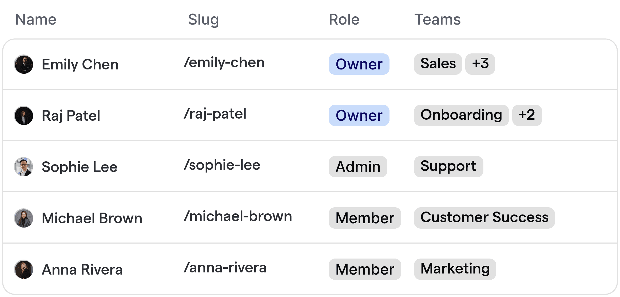This screenshot has height=297, width=620.
Task: Sort by the Role column header
Action: click(344, 19)
